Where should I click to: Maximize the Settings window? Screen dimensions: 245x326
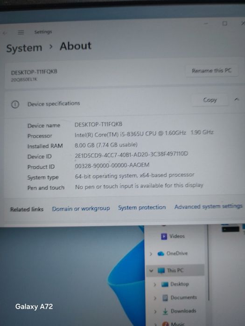(x=224, y=23)
